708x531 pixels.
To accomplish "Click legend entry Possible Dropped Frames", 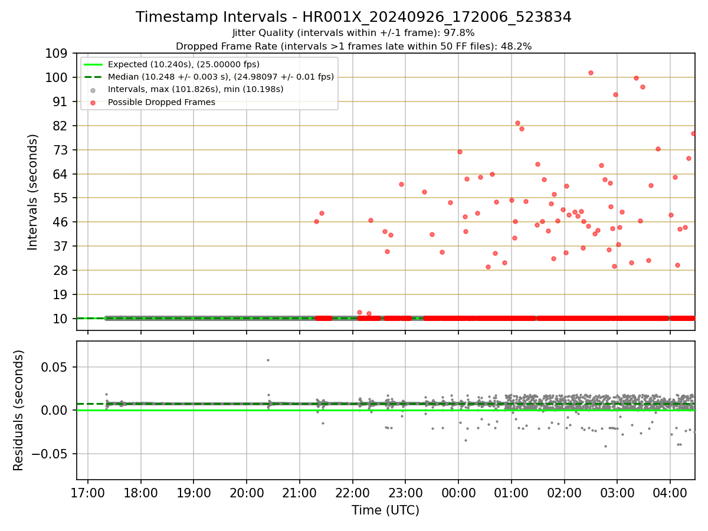I will 161,102.
